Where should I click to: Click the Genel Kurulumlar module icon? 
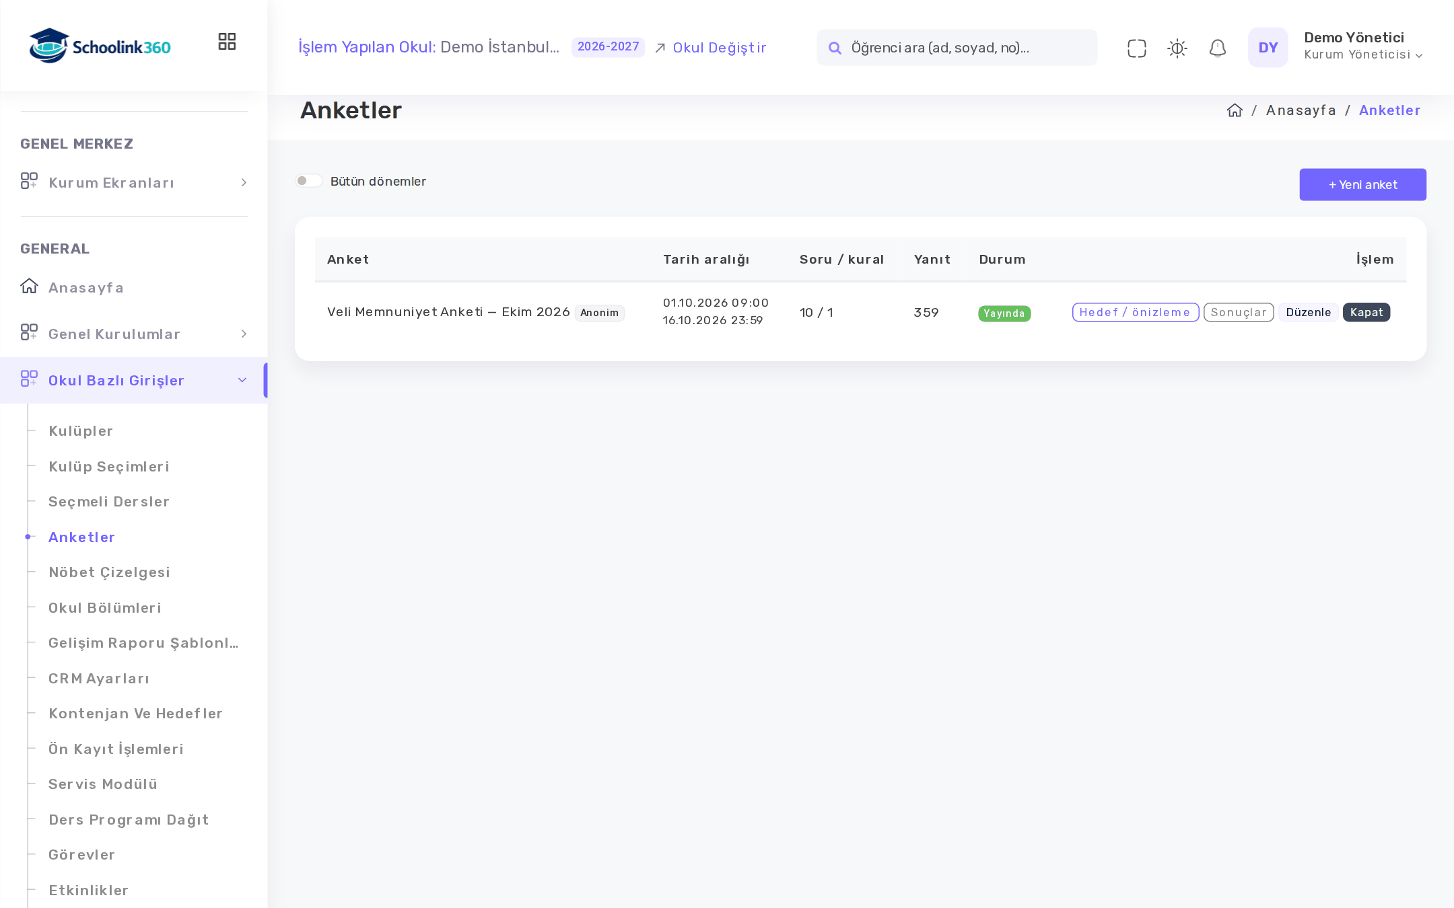pos(29,332)
